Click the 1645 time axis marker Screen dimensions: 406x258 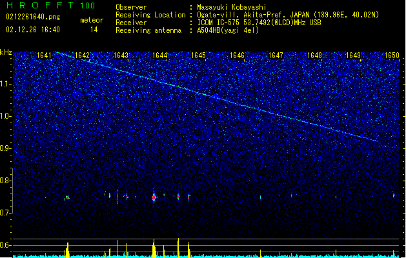tap(198, 55)
